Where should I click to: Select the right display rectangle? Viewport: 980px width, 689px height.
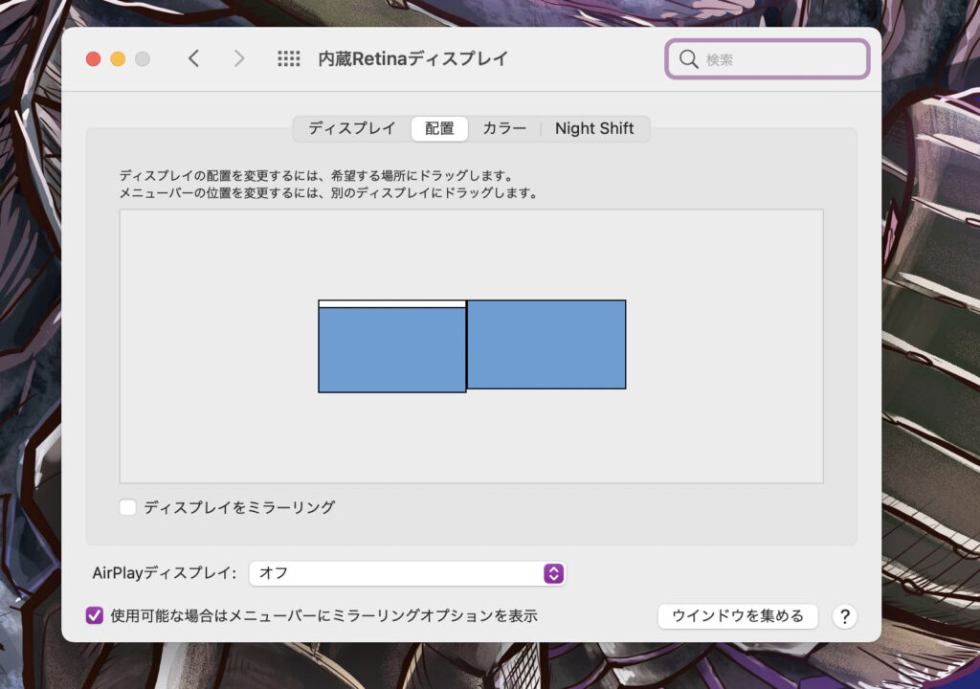(x=546, y=344)
